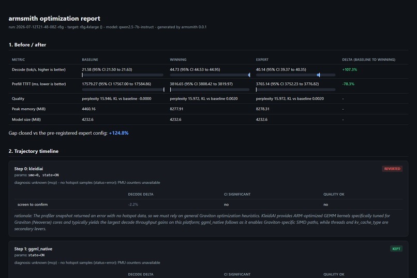This screenshot has height=278, width=417.
Task: Click 'Gap closed vs the pre-registered expert config' text
Action: [x=58, y=133]
